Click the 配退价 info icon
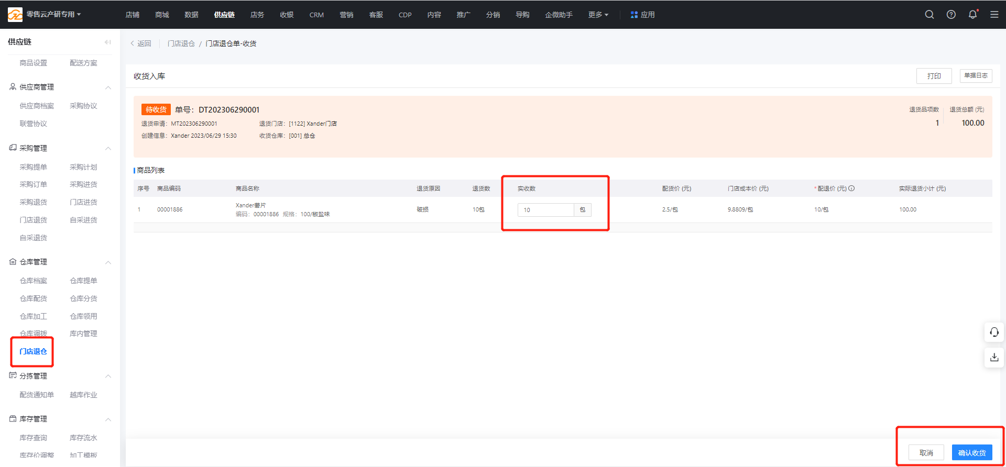The height and width of the screenshot is (467, 1006). tap(851, 188)
